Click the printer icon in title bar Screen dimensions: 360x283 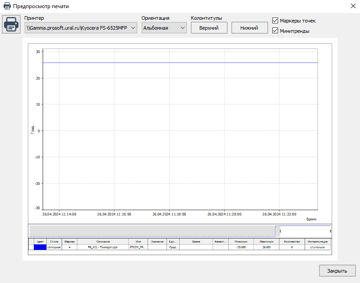(x=7, y=6)
